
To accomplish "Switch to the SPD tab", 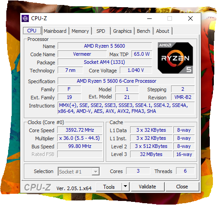I will pyautogui.click(x=101, y=31).
